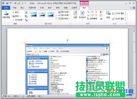This screenshot has width=137, height=99.
Task: Switch to the Insert (插入) tab
Action: 22,8
